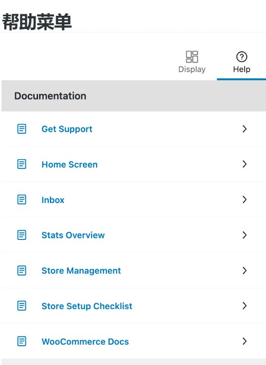Open the WooCommerce Docs link
Viewport: 266px width, 365px height.
click(x=85, y=342)
